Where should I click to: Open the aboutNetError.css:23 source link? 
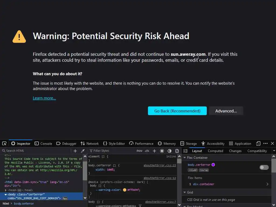[160, 165]
